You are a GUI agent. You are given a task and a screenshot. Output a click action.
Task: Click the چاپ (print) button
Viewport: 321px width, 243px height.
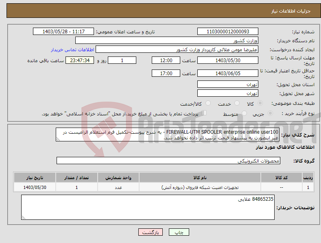(179, 232)
